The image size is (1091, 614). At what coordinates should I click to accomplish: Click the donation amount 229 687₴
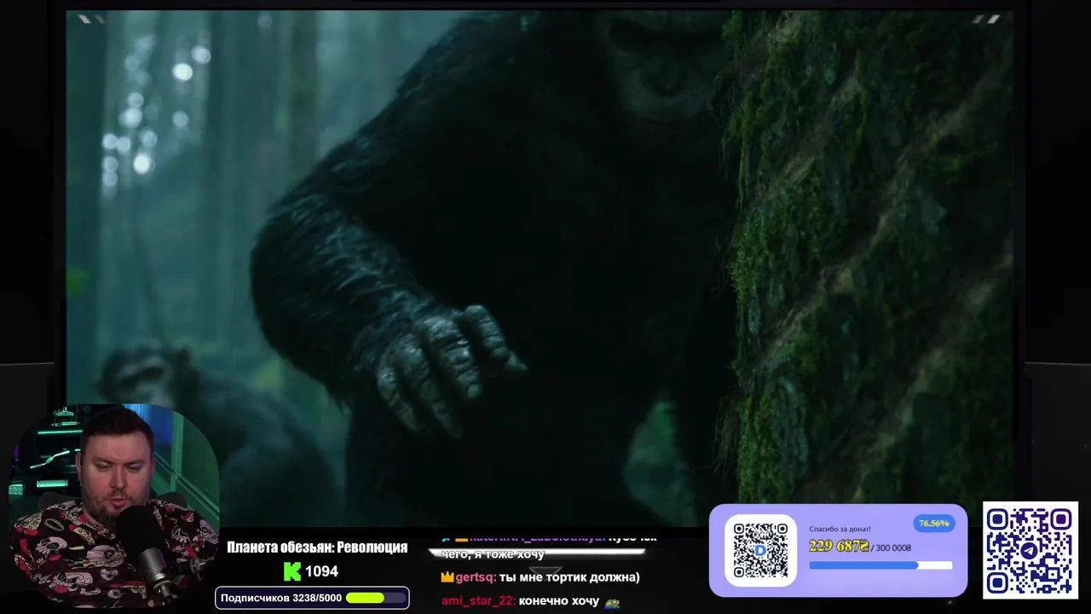(838, 547)
